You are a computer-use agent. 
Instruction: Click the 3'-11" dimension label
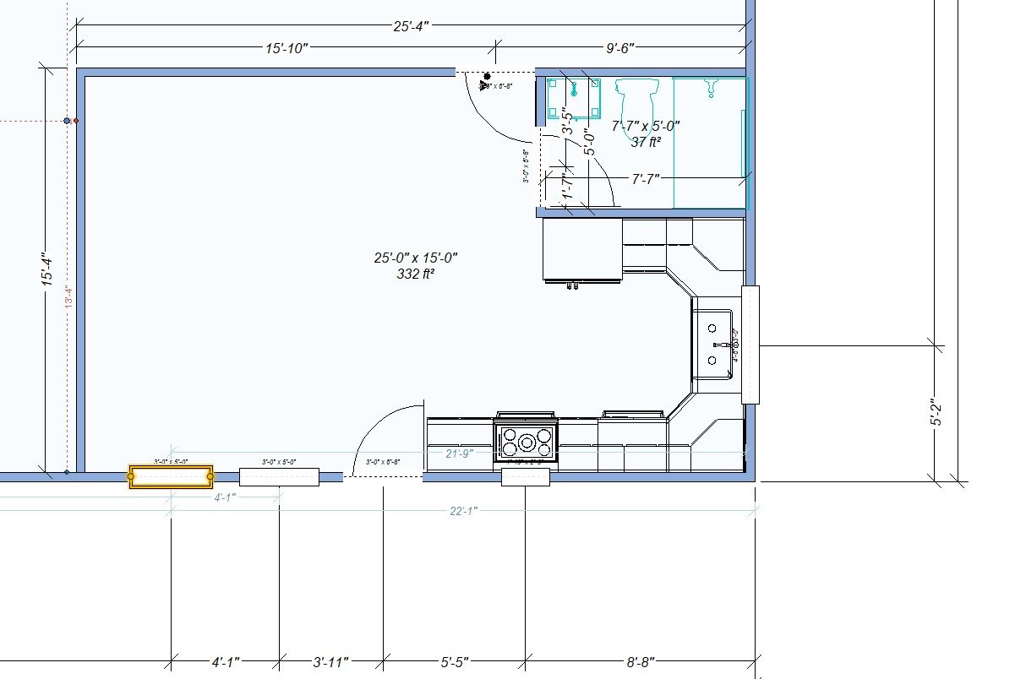pos(330,662)
